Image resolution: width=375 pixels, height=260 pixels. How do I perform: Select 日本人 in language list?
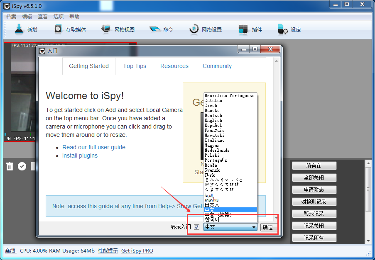tap(230, 205)
